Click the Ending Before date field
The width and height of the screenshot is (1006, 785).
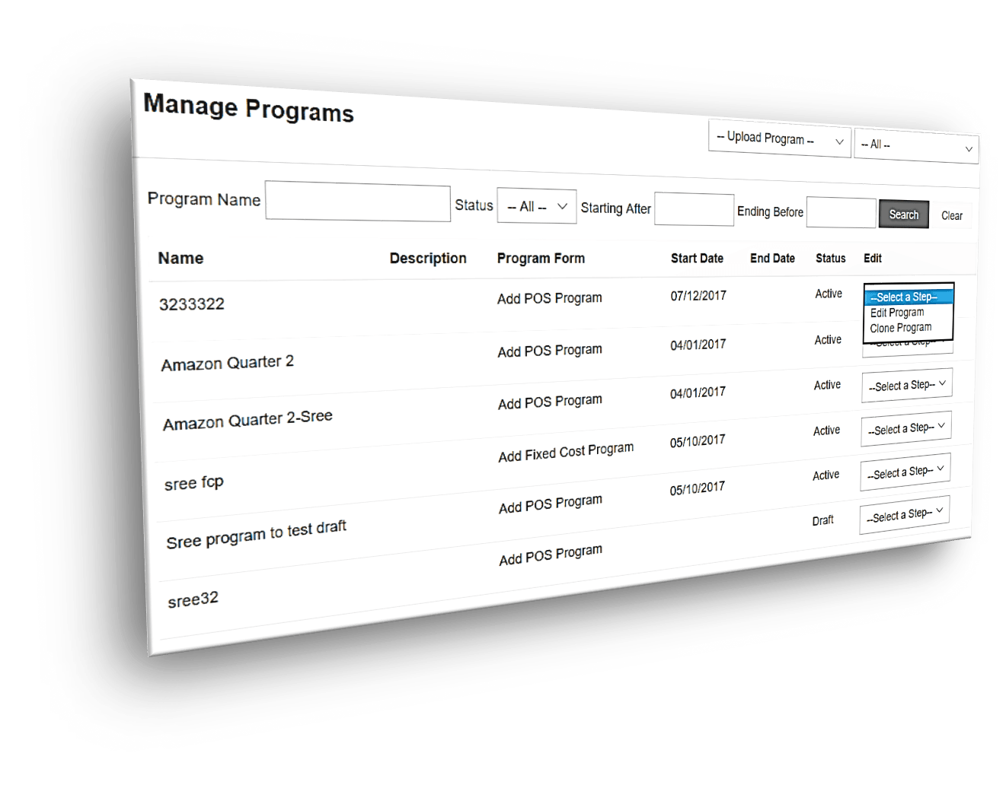[x=841, y=213]
